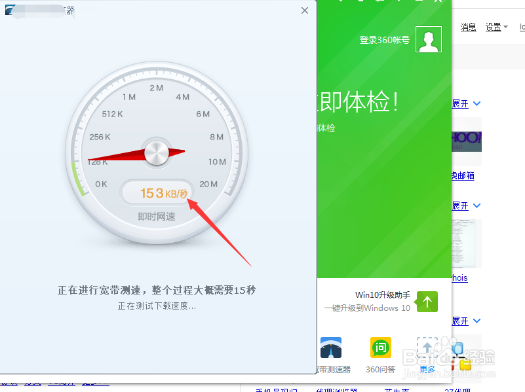525x392 pixels.
Task: Open the 设置 menu item
Action: tap(492, 26)
